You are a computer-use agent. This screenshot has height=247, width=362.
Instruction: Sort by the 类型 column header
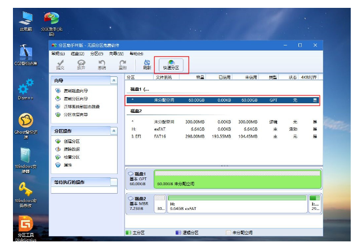[x=269, y=77]
